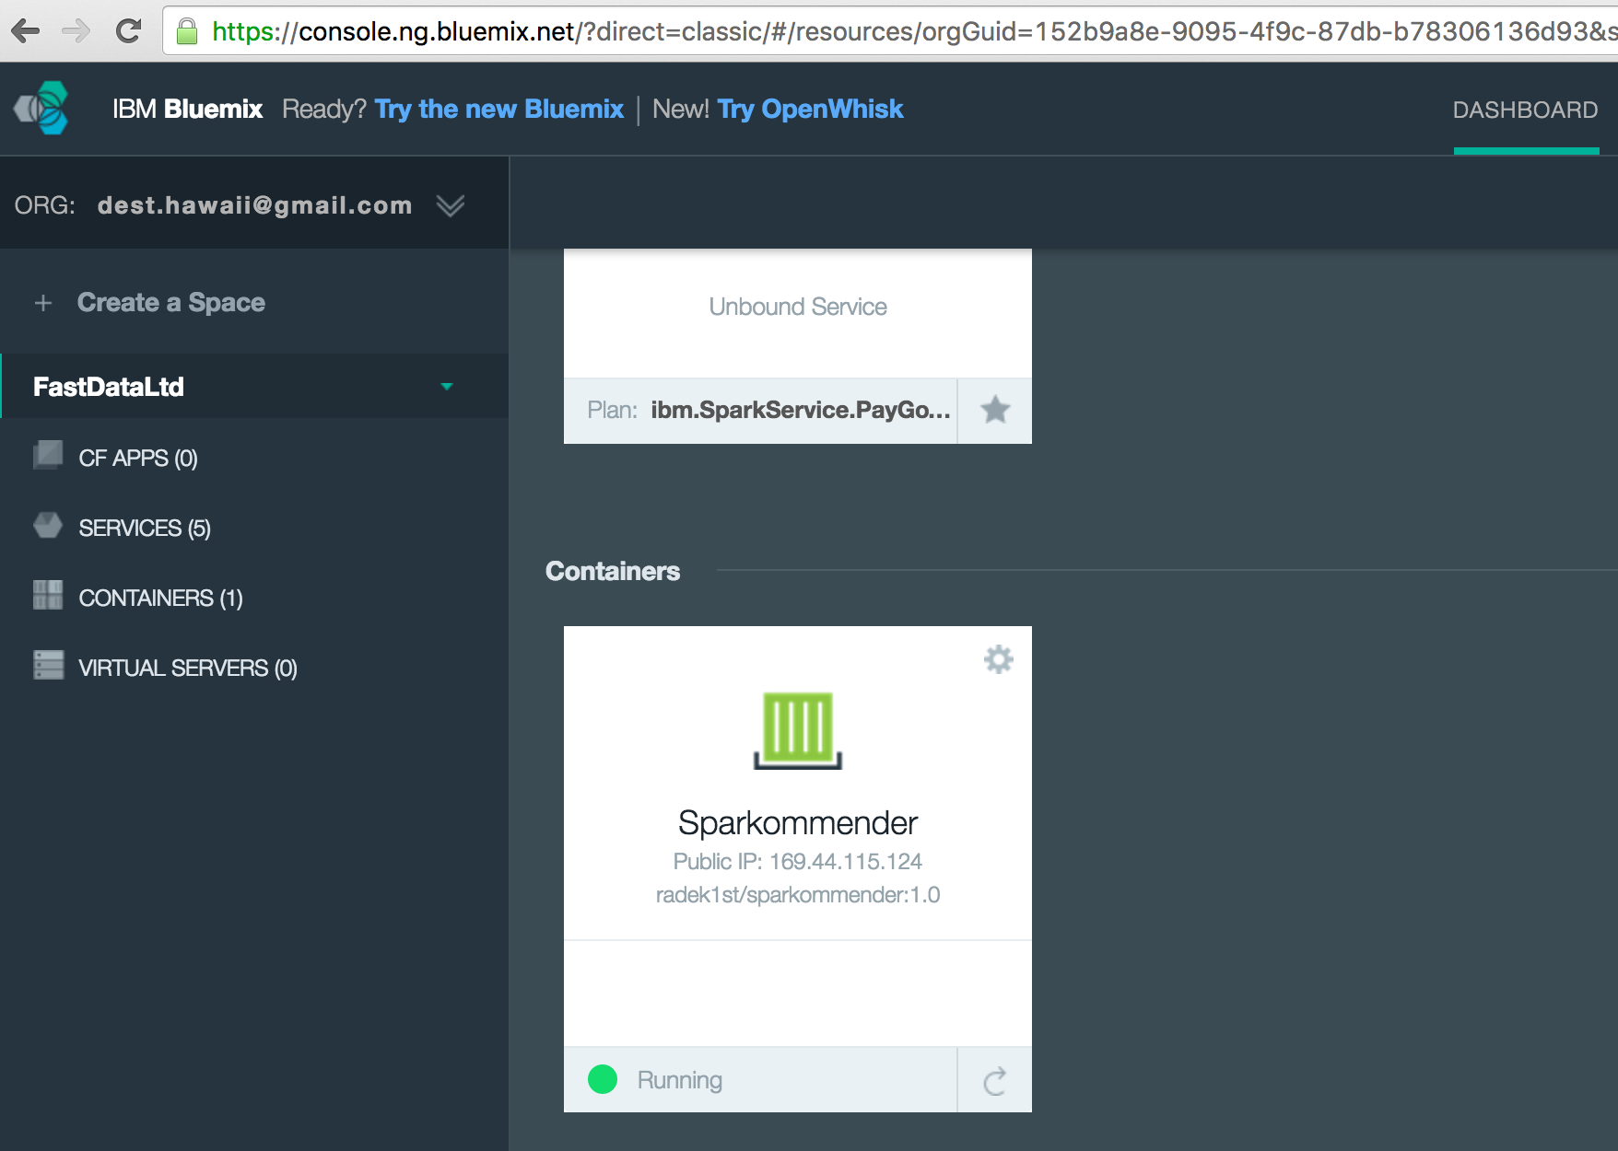Star the Spark service plan card
This screenshot has width=1618, height=1151.
click(x=995, y=410)
